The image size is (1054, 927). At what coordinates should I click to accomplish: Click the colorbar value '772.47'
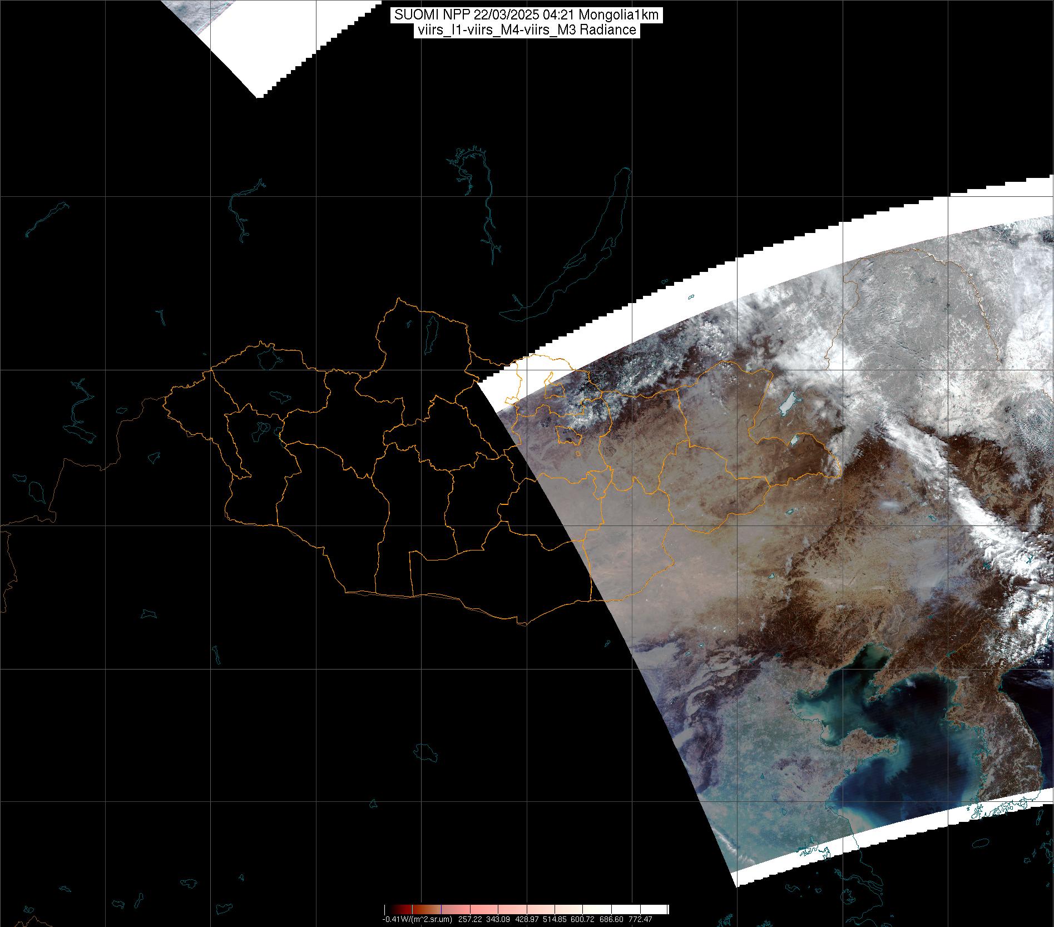640,919
